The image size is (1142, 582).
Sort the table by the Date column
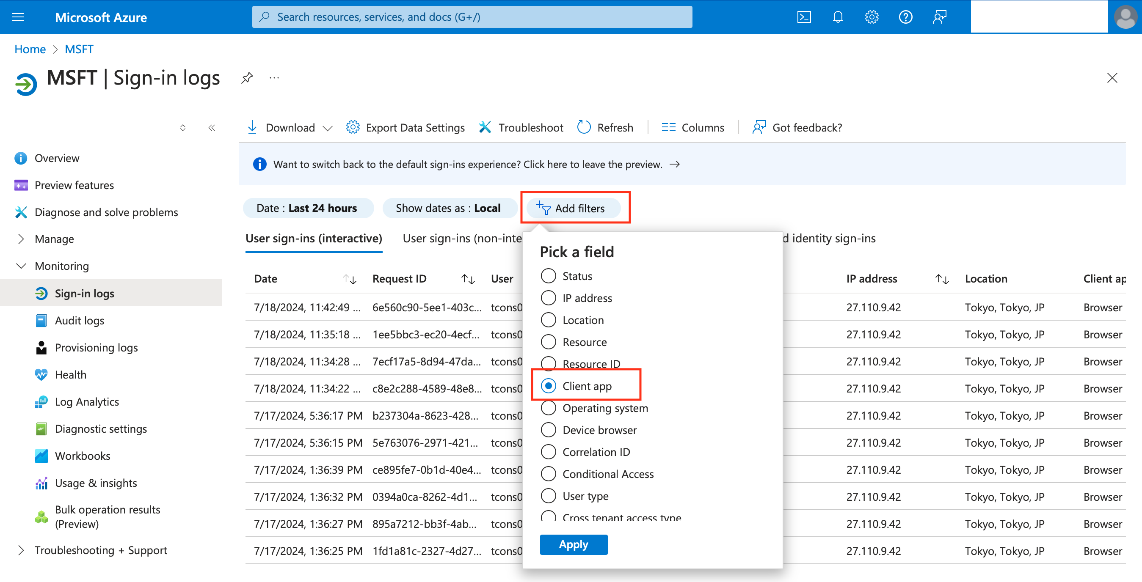(350, 279)
